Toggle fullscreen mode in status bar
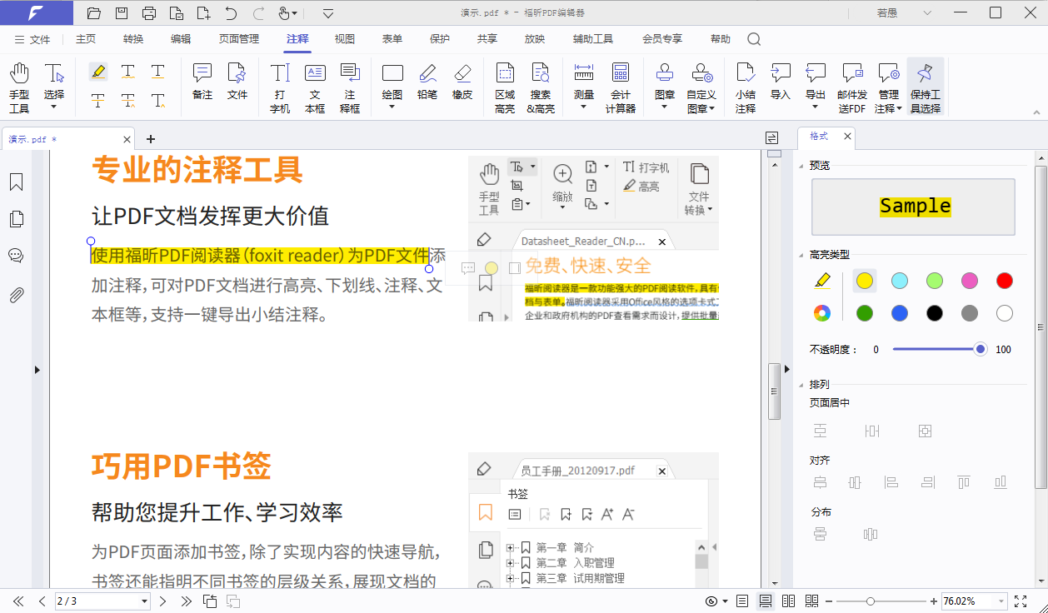 pyautogui.click(x=1021, y=601)
